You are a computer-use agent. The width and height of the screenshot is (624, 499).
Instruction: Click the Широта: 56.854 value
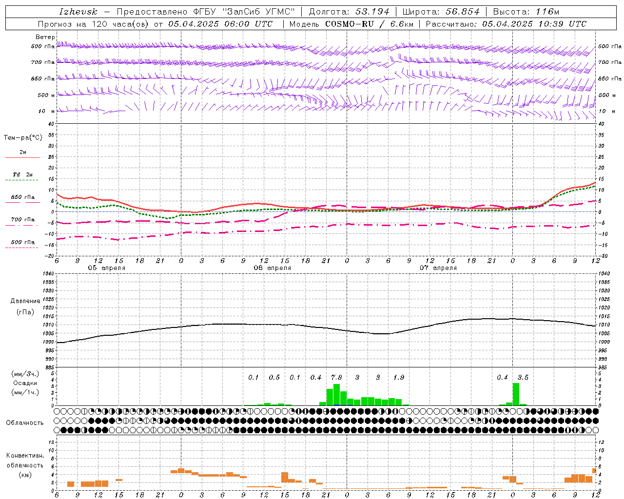pyautogui.click(x=441, y=12)
